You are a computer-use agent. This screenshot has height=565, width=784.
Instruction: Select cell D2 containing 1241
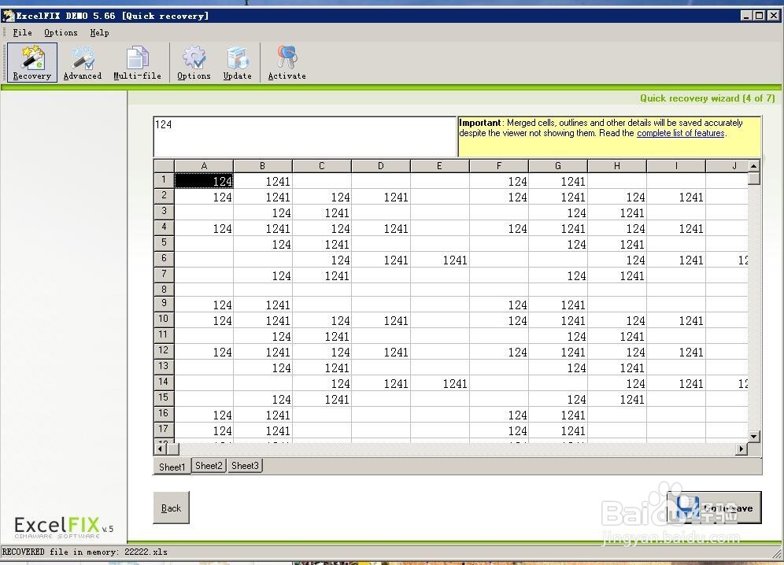380,197
